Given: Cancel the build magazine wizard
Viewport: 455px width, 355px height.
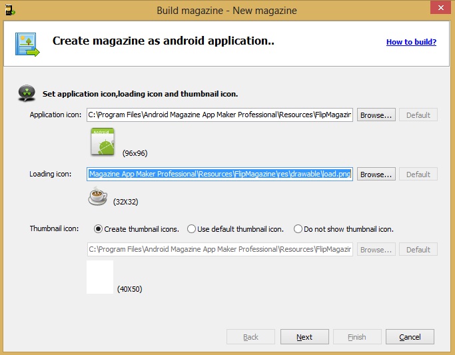Looking at the screenshot, I should tap(410, 337).
